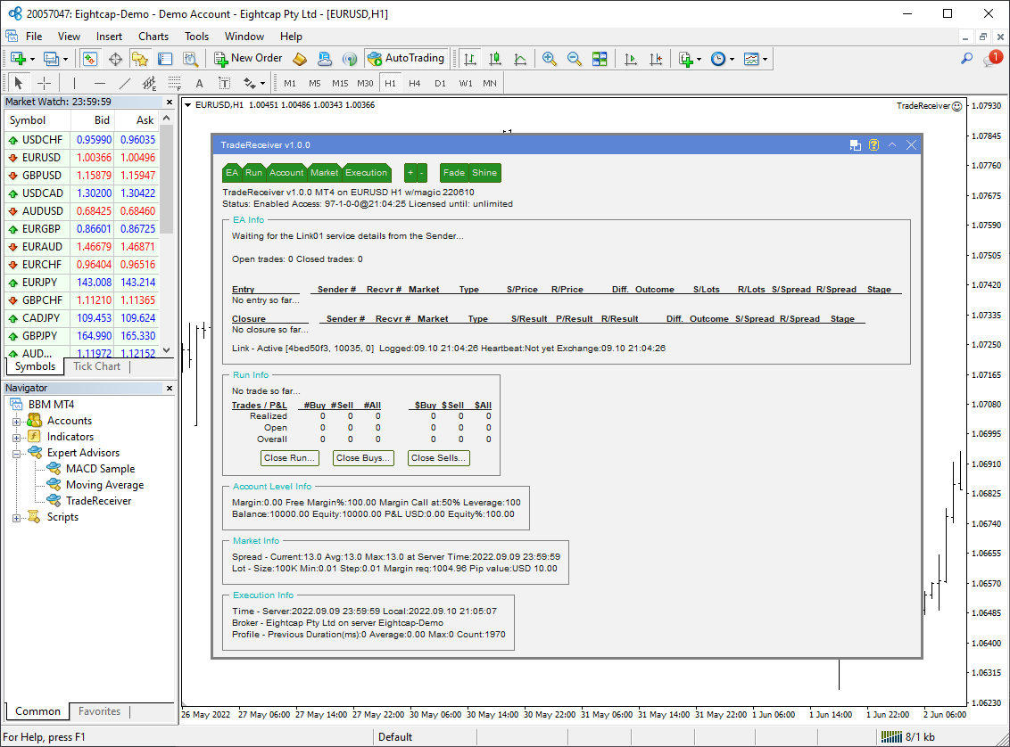Open the Charts menu
Image resolution: width=1010 pixels, height=747 pixels.
[153, 37]
